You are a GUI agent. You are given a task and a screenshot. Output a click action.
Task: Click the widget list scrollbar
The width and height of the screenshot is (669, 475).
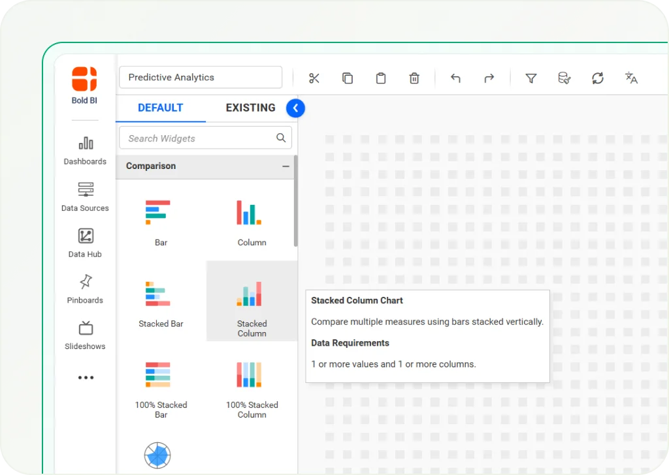click(x=296, y=202)
